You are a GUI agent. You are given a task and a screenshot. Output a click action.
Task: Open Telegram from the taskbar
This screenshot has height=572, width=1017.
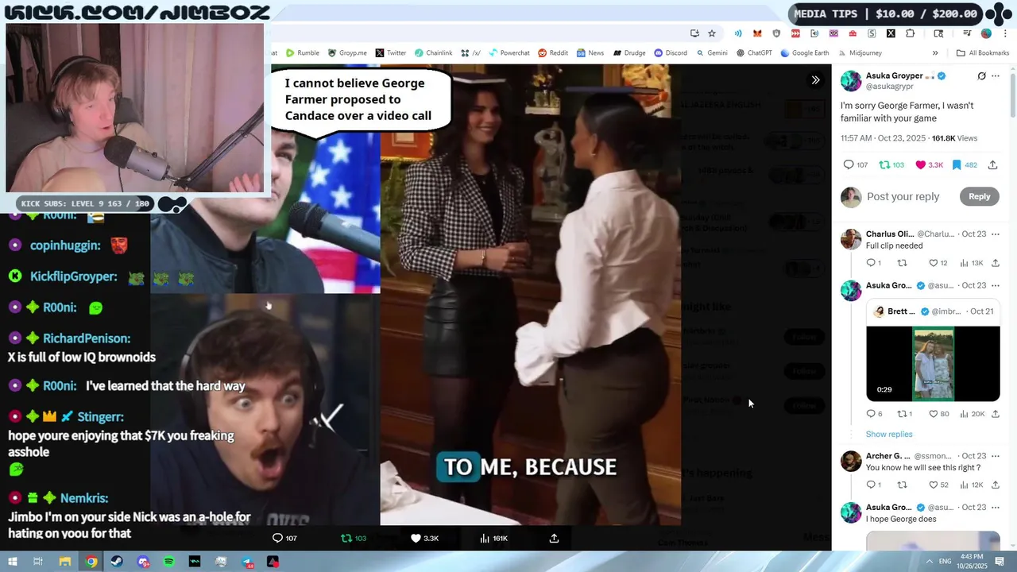[x=246, y=562]
